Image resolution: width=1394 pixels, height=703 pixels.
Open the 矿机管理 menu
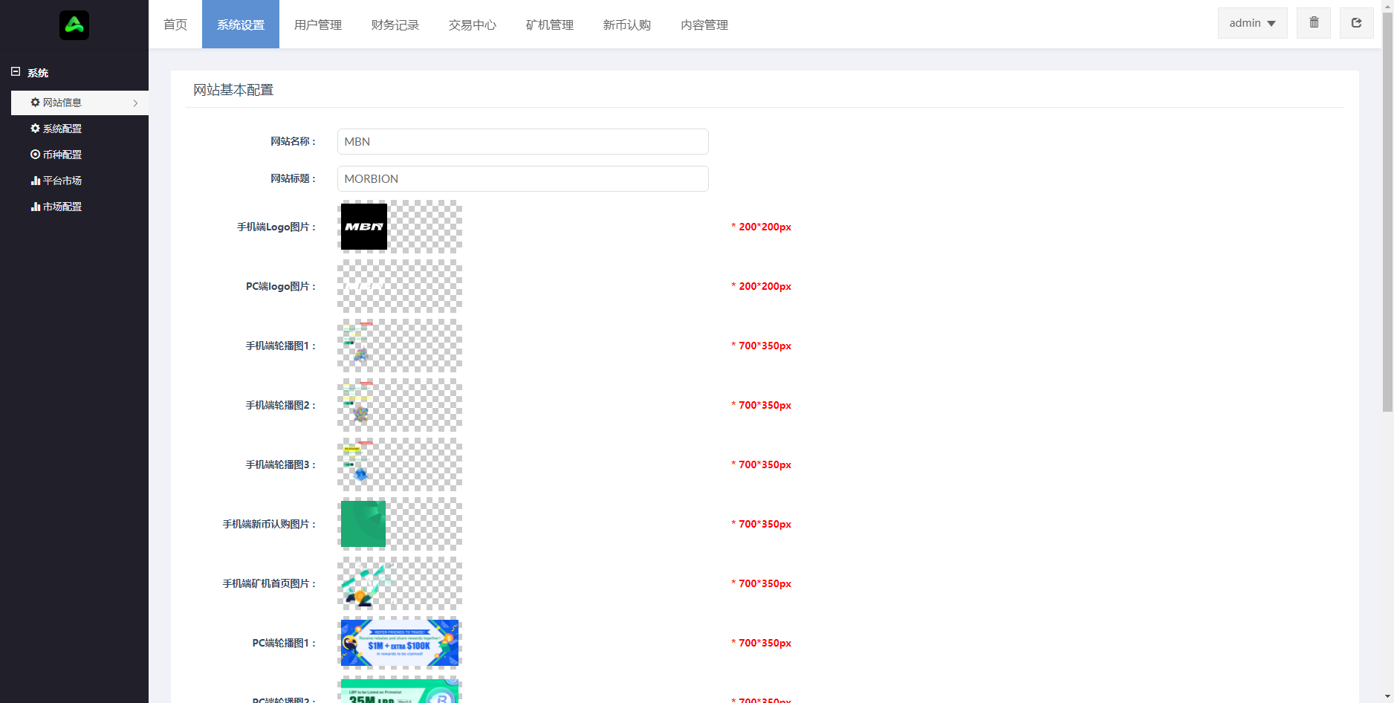(x=549, y=25)
